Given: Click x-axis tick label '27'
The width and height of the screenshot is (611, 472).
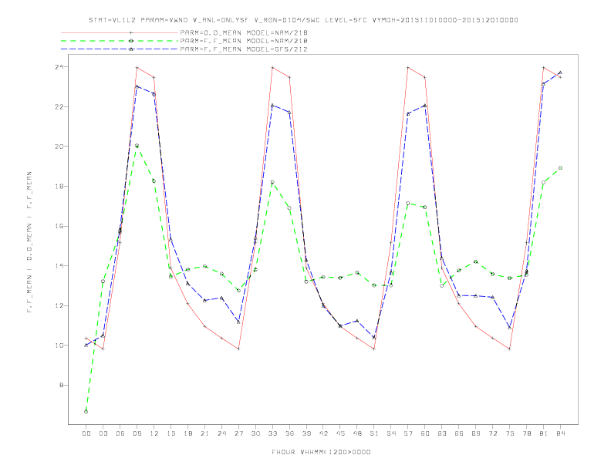Looking at the screenshot, I should (238, 433).
